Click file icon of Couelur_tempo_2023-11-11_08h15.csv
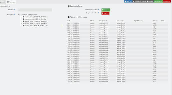 (x=23, y=17)
